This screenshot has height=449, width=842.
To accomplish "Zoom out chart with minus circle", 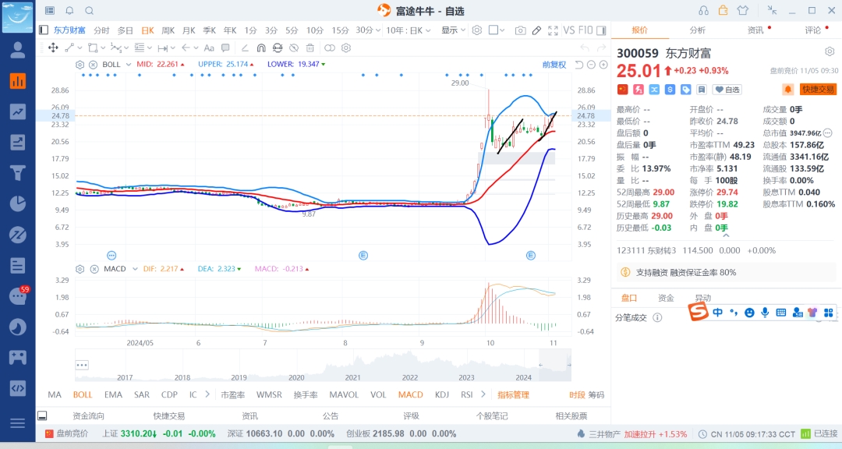I will point(591,65).
